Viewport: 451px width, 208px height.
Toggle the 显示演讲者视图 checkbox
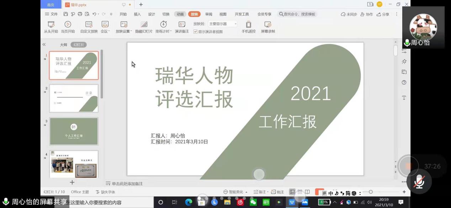click(x=196, y=32)
